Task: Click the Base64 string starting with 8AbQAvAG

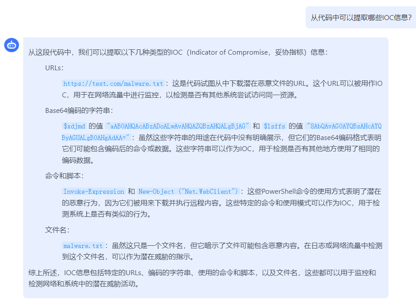Action: (x=343, y=126)
